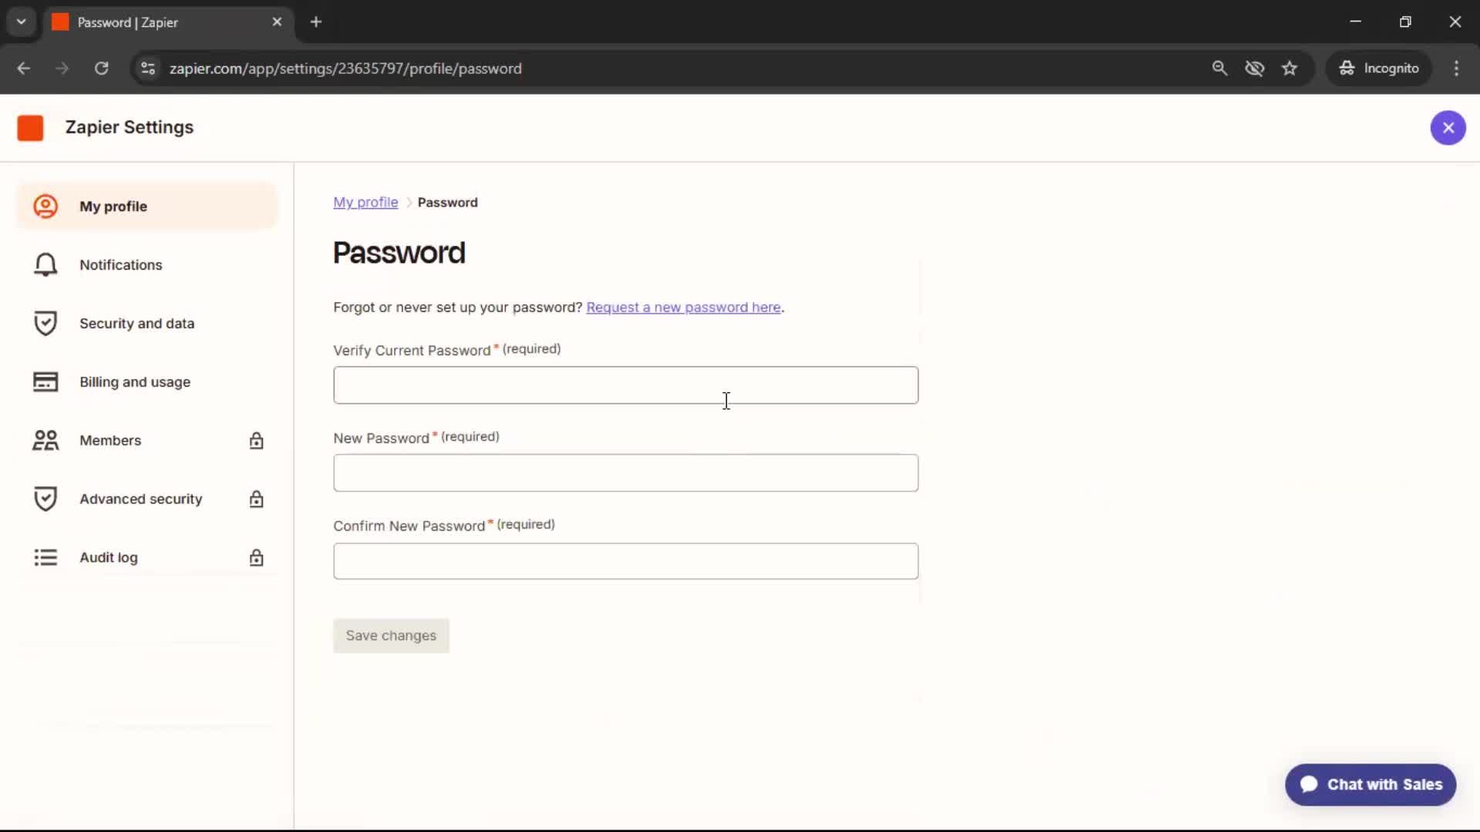This screenshot has height=832, width=1480.
Task: Click the Notifications bell icon
Action: 45,265
